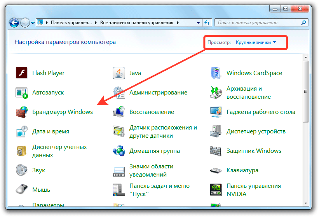Open the Восстановление text link

click(152, 112)
